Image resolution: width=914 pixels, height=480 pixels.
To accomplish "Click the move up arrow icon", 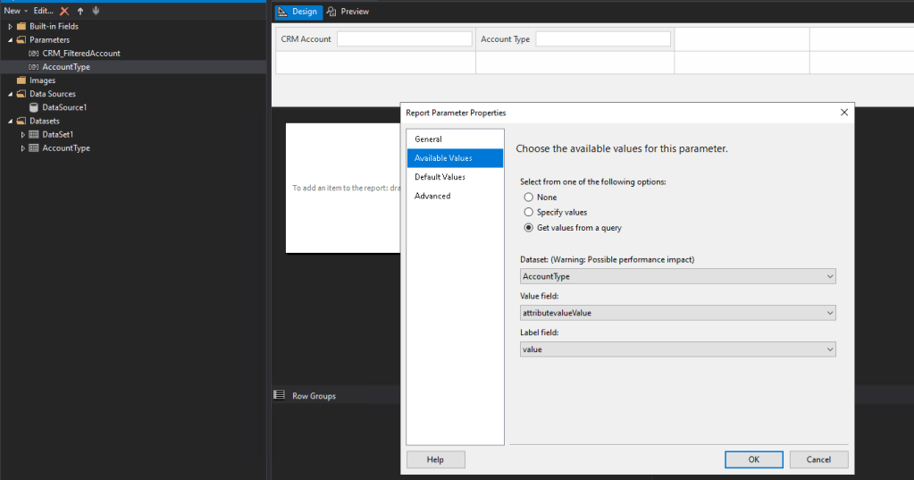I will pyautogui.click(x=80, y=12).
